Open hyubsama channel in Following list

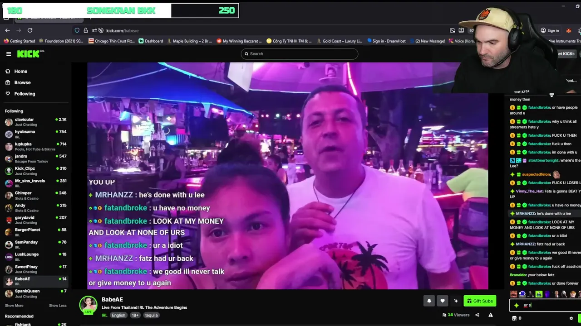[x=35, y=134]
